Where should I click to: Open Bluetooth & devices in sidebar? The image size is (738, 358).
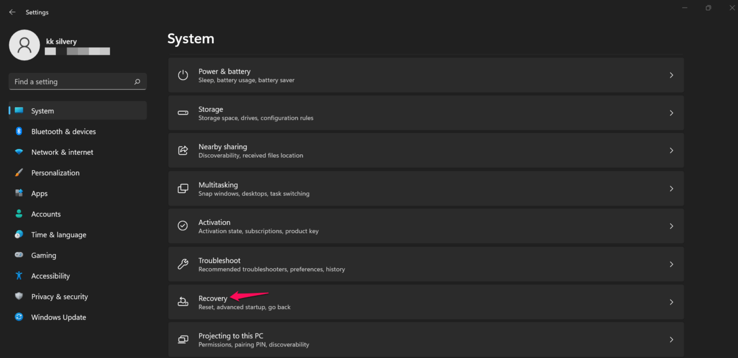click(63, 132)
